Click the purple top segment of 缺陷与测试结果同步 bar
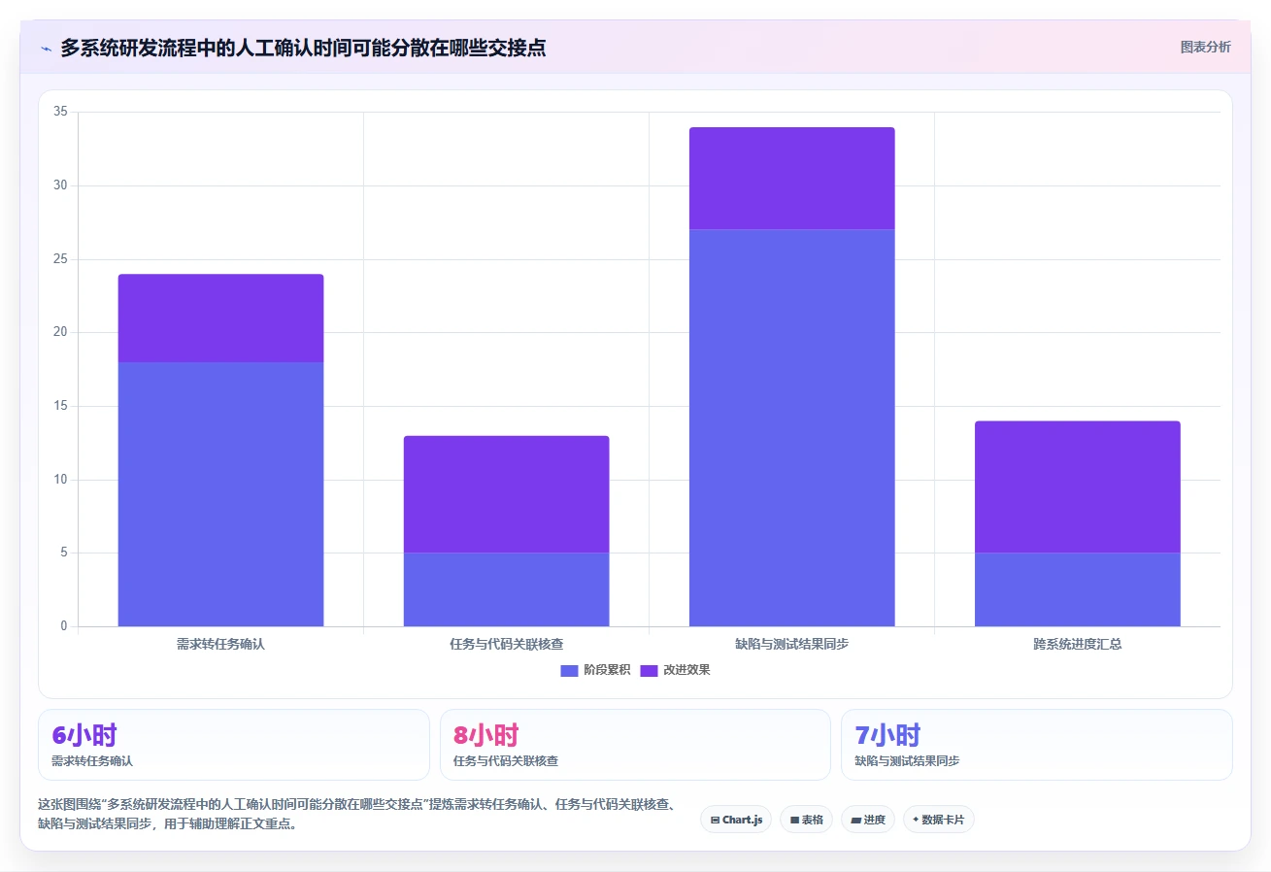The width and height of the screenshot is (1271, 872). (x=791, y=179)
